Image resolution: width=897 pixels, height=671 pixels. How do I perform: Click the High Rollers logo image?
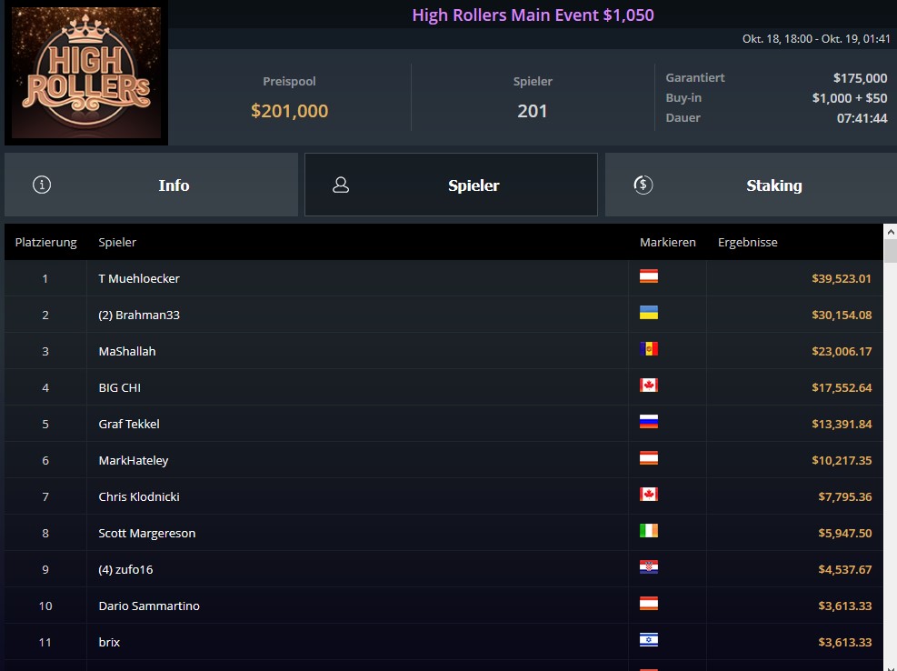click(x=86, y=73)
